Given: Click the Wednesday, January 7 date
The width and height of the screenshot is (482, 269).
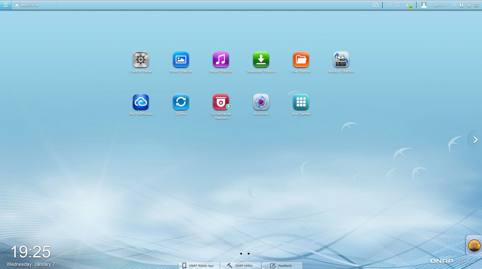Looking at the screenshot, I should tap(31, 264).
